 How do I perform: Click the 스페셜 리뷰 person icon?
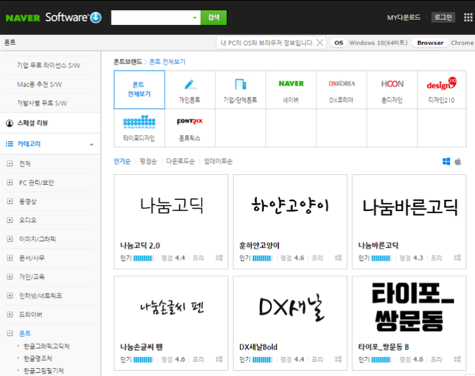pos(10,123)
